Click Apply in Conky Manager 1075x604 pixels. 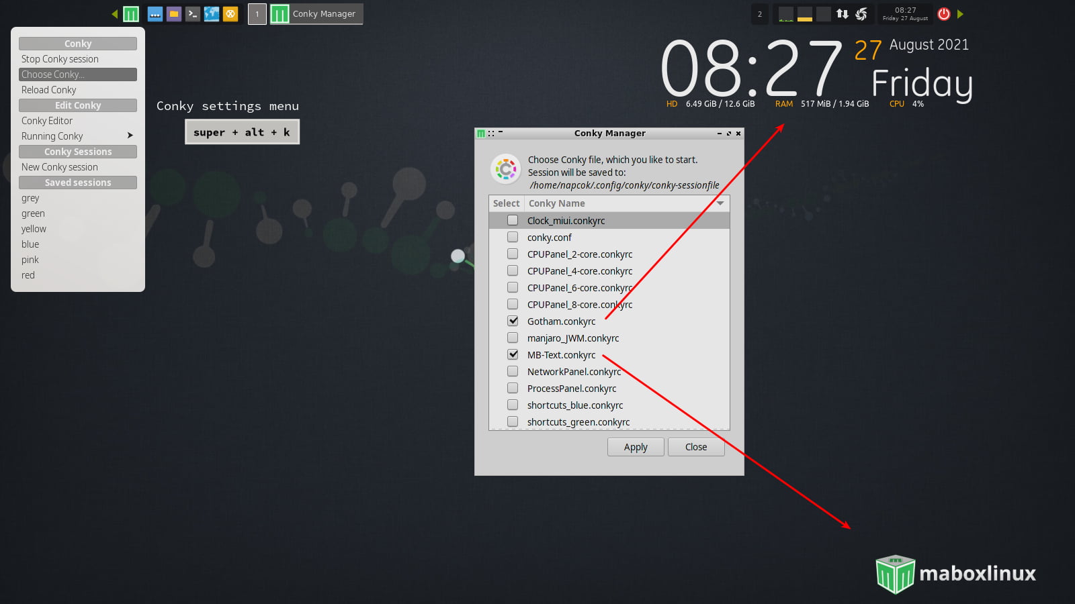click(636, 447)
